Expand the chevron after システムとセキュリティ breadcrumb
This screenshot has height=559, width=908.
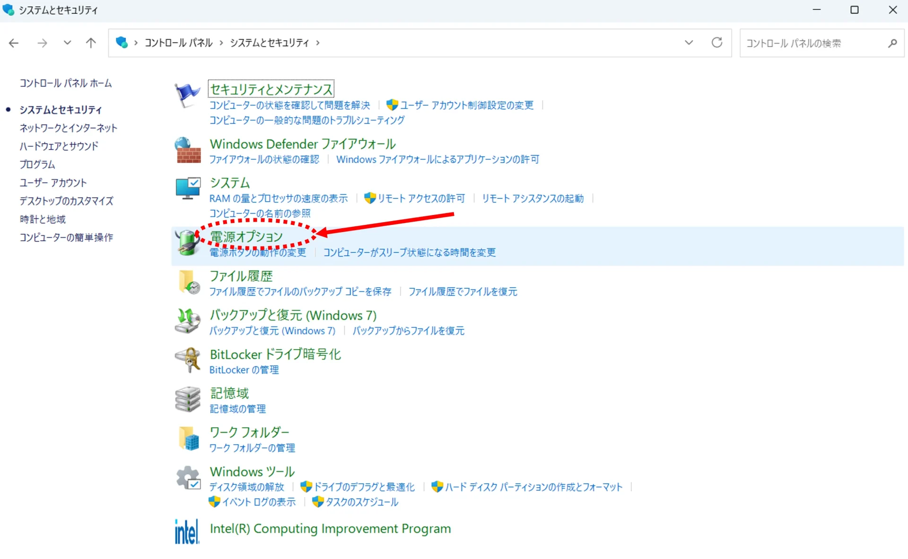pyautogui.click(x=318, y=43)
